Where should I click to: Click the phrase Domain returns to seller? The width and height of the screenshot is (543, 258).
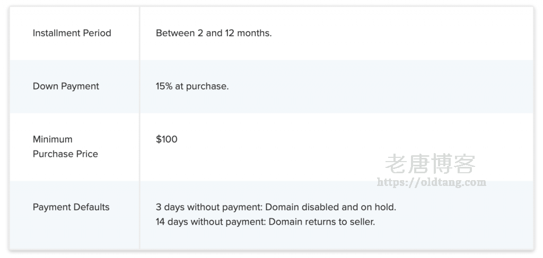click(322, 221)
